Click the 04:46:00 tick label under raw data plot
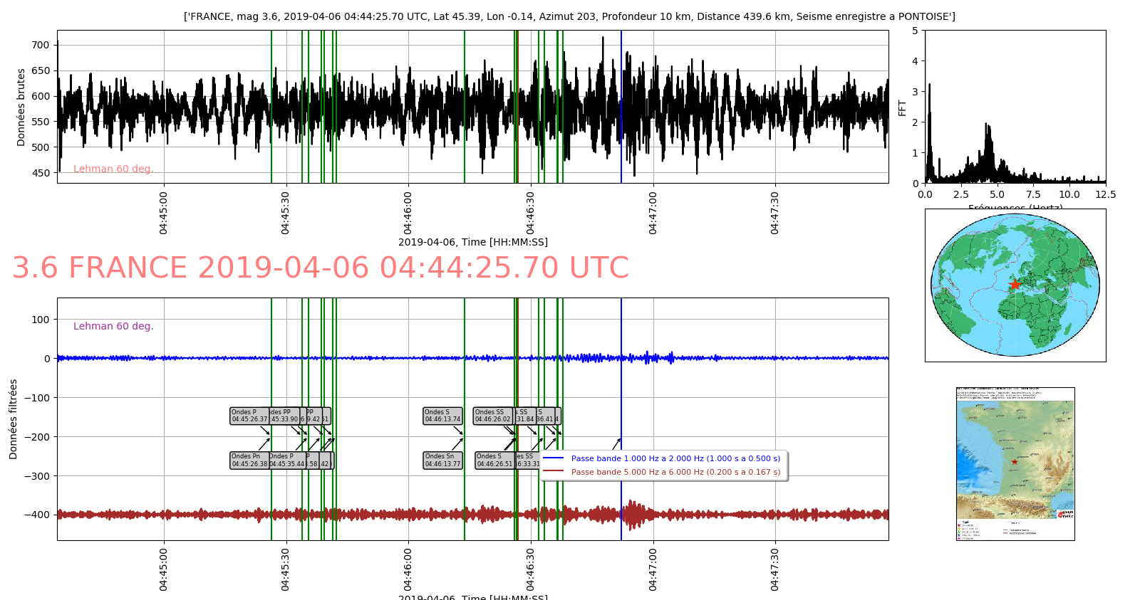 tap(408, 212)
